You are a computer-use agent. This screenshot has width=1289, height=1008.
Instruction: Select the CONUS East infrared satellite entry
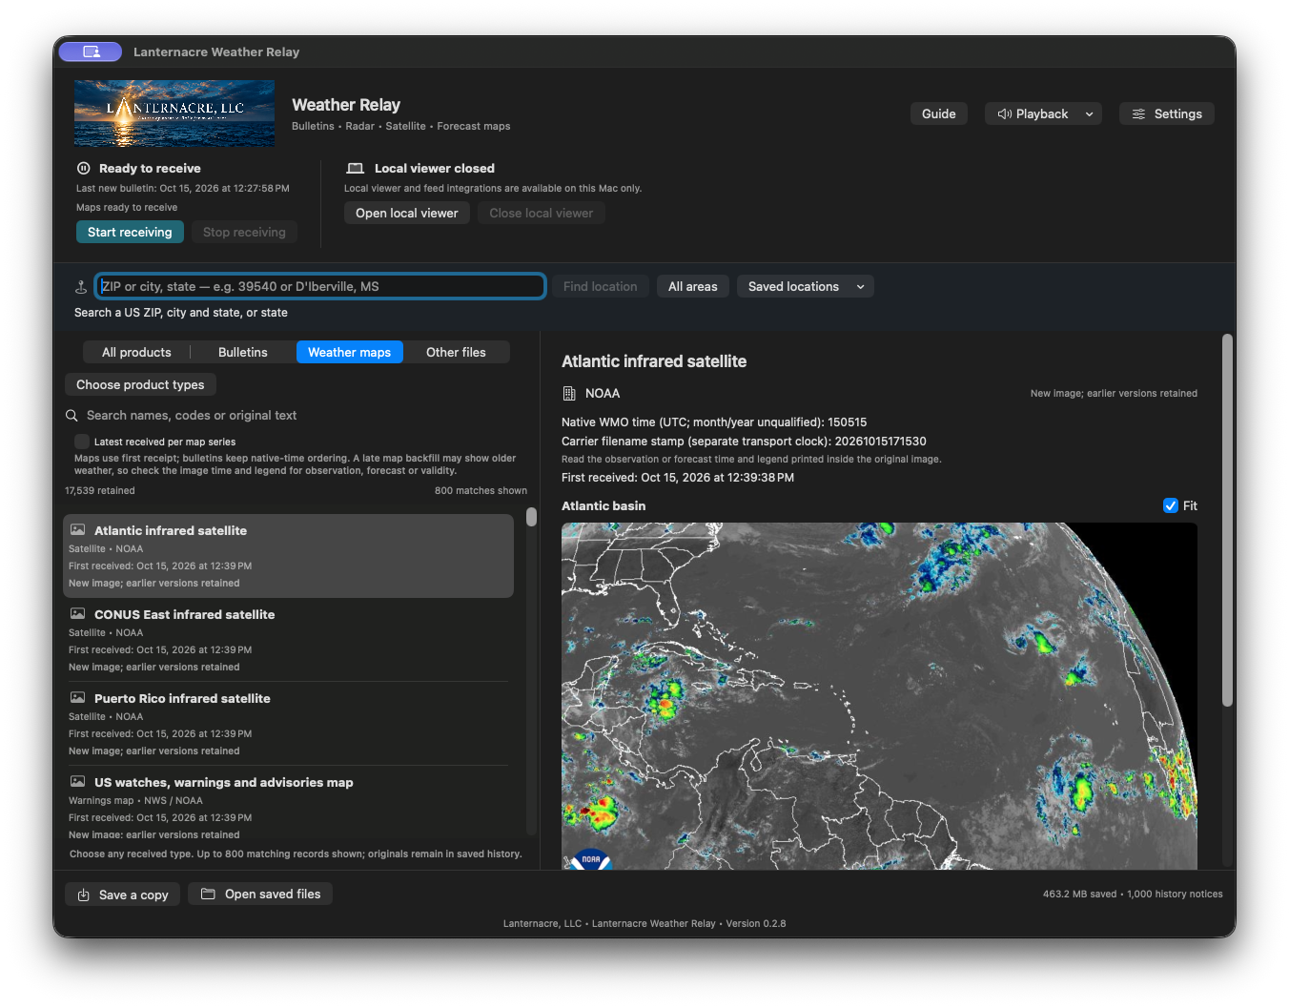tap(288, 640)
